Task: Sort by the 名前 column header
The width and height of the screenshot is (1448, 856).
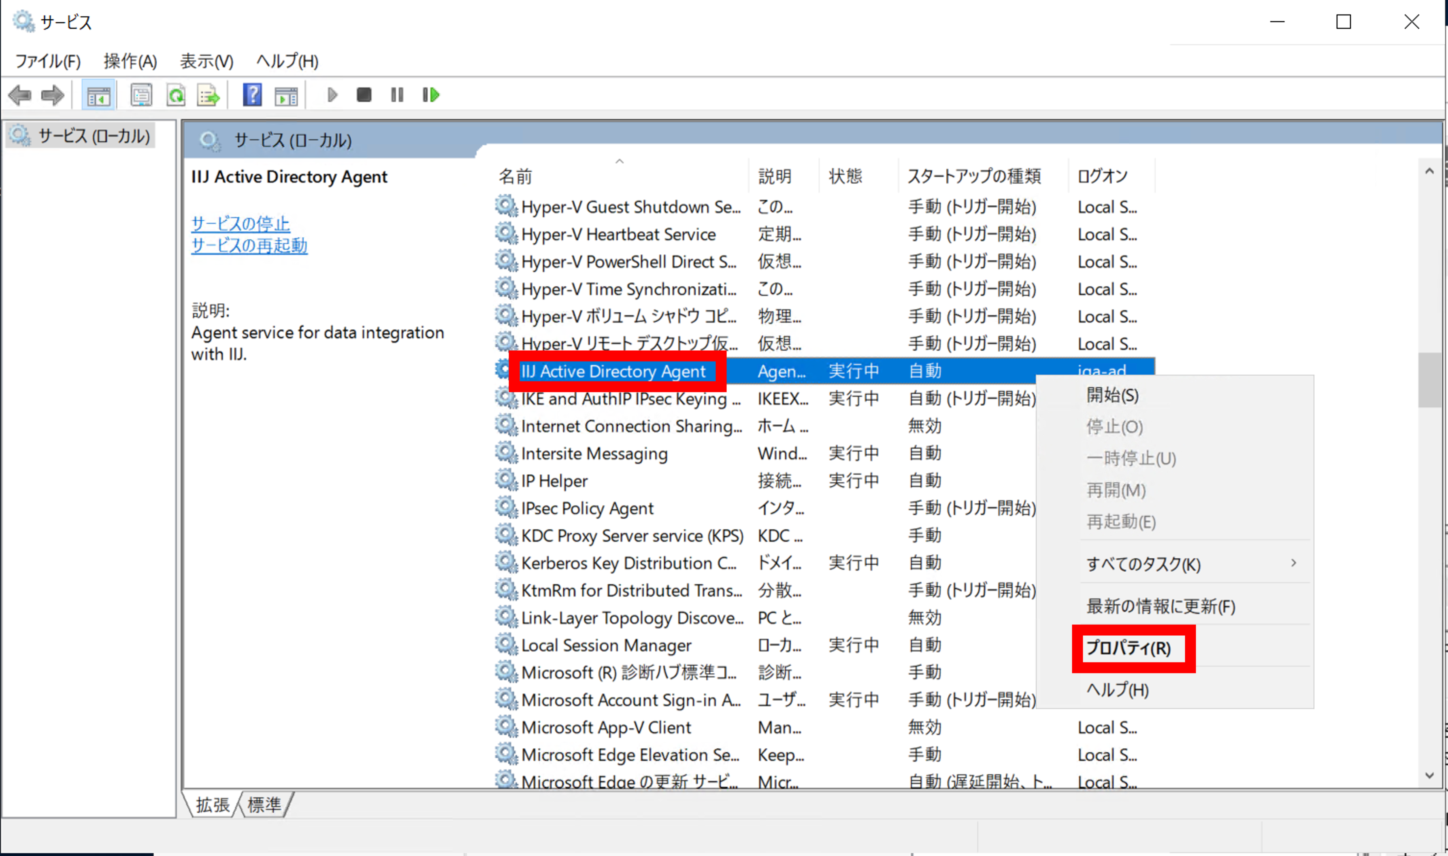Action: click(515, 176)
